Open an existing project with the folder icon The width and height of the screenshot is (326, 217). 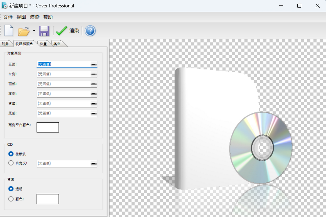click(24, 30)
